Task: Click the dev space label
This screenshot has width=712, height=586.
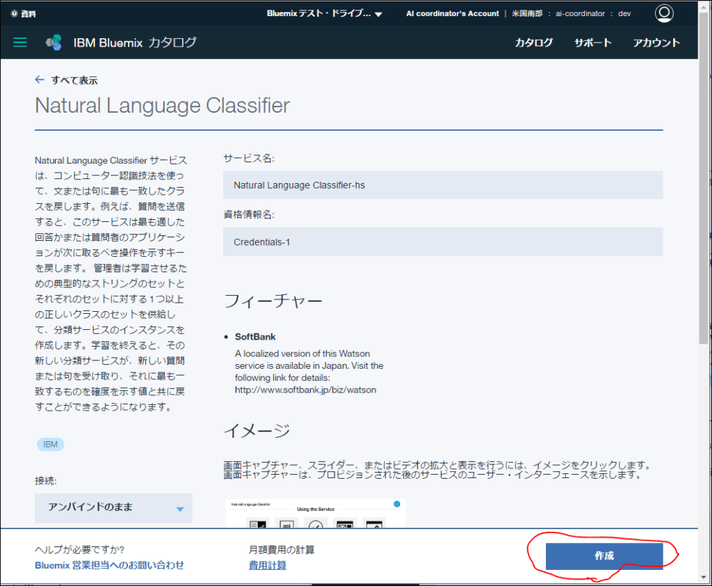Action: click(624, 14)
